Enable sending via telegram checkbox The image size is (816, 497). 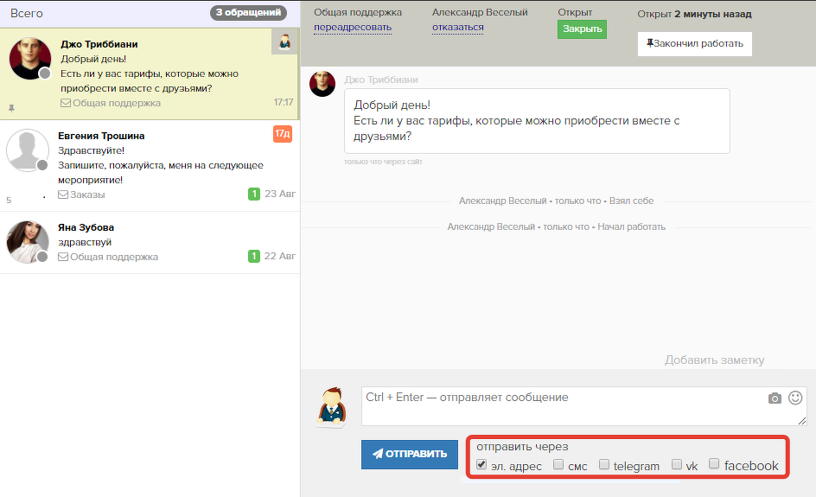[603, 464]
